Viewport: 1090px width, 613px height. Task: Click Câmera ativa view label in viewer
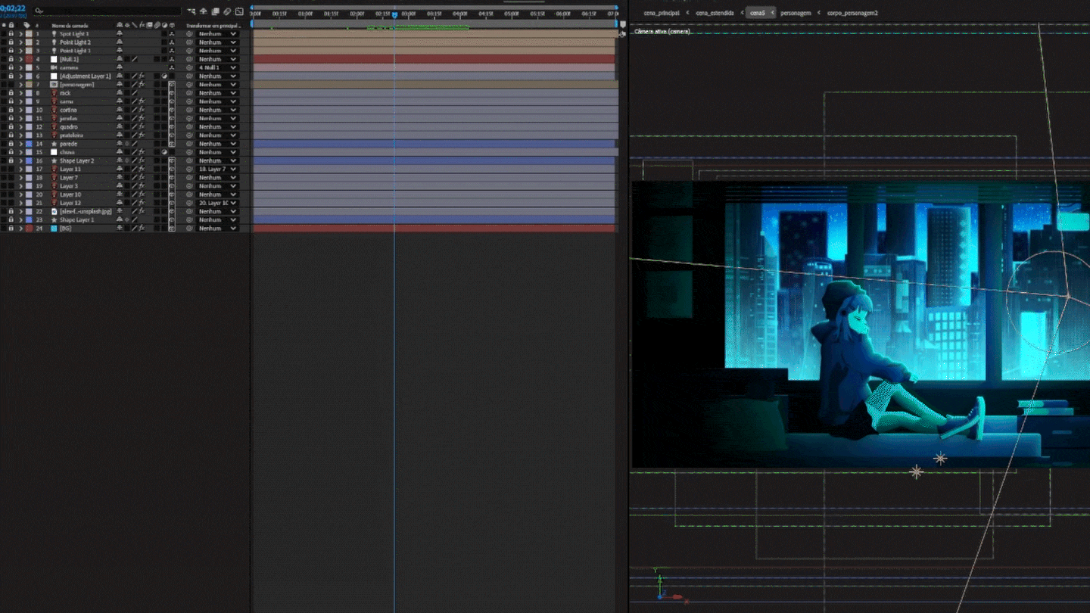click(x=662, y=32)
